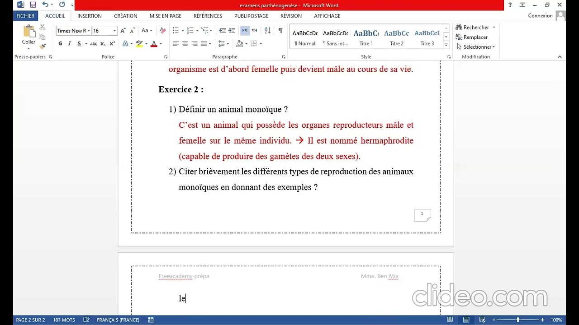Viewport: 579px width, 325px height.
Task: Open language setting FRANÇAIS (FRANCE)
Action: pos(118,320)
